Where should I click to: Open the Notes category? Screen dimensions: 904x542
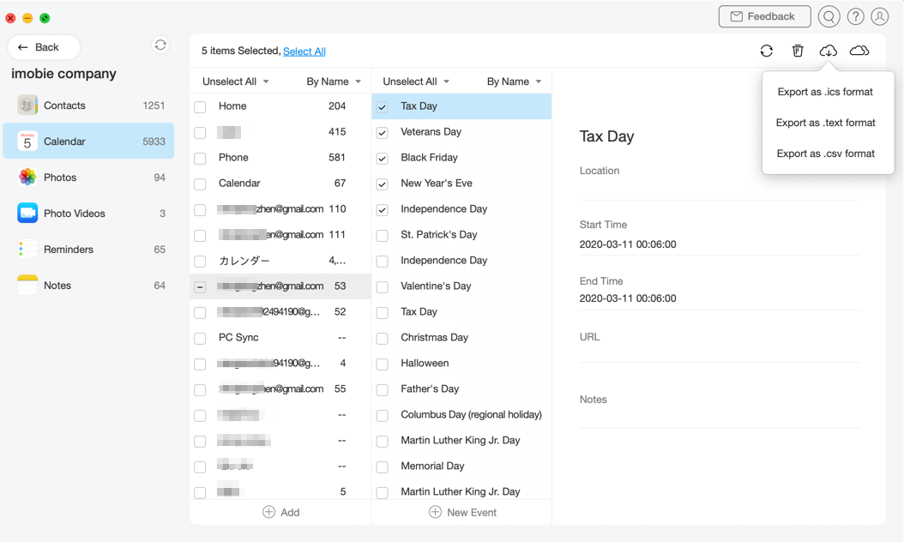89,286
